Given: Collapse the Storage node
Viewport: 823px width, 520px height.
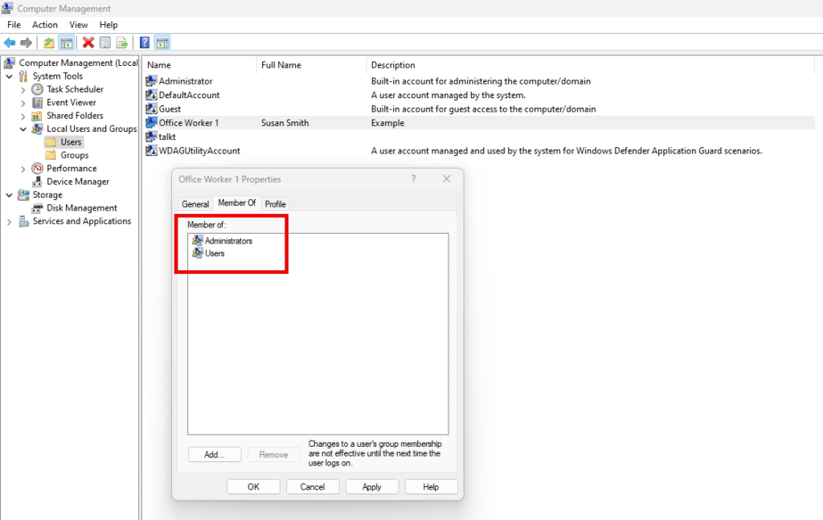Looking at the screenshot, I should (10, 195).
